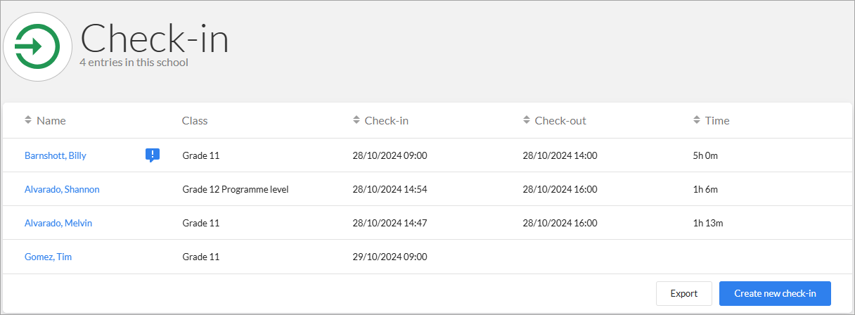The image size is (855, 315).
Task: Open the blue comment alert icon for Billy
Action: (x=153, y=155)
